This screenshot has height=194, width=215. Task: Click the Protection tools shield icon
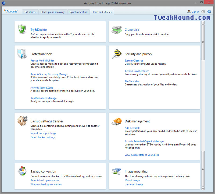point(22,54)
